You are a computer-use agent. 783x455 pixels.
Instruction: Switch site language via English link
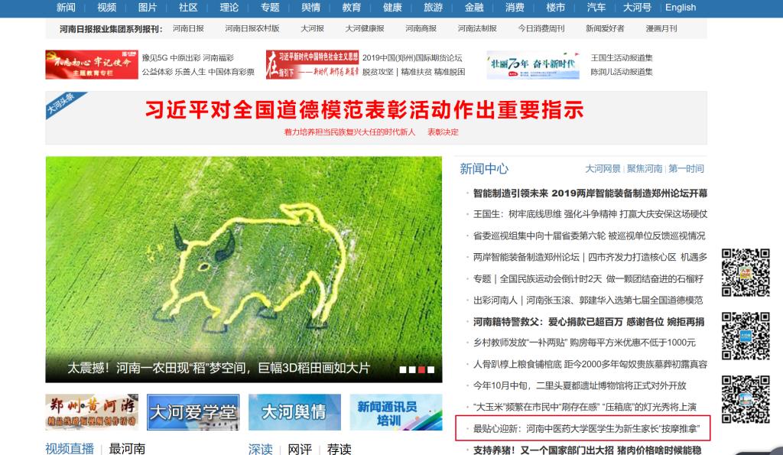681,8
